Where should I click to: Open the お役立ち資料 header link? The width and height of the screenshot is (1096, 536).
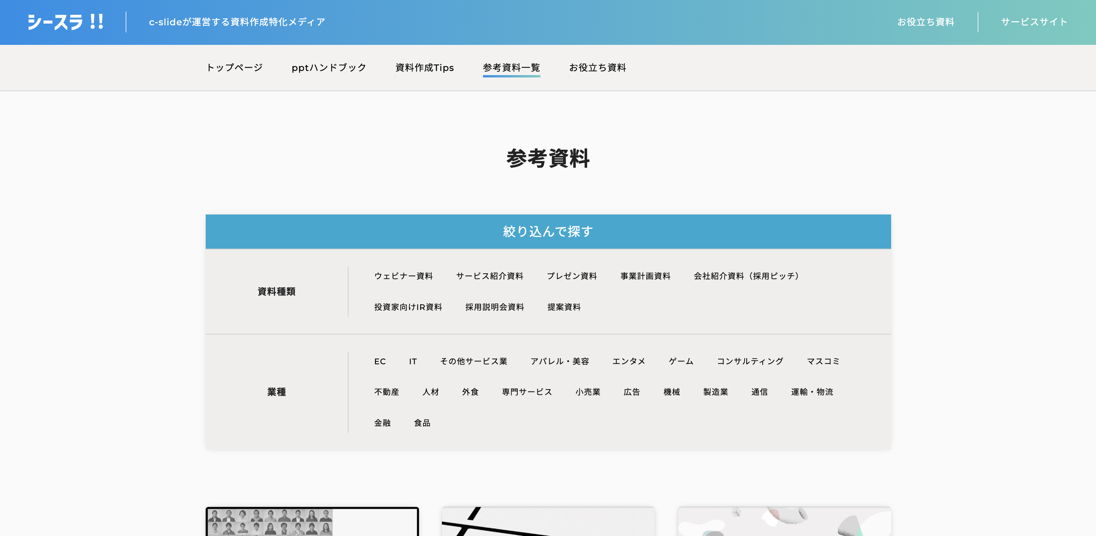pyautogui.click(x=925, y=22)
